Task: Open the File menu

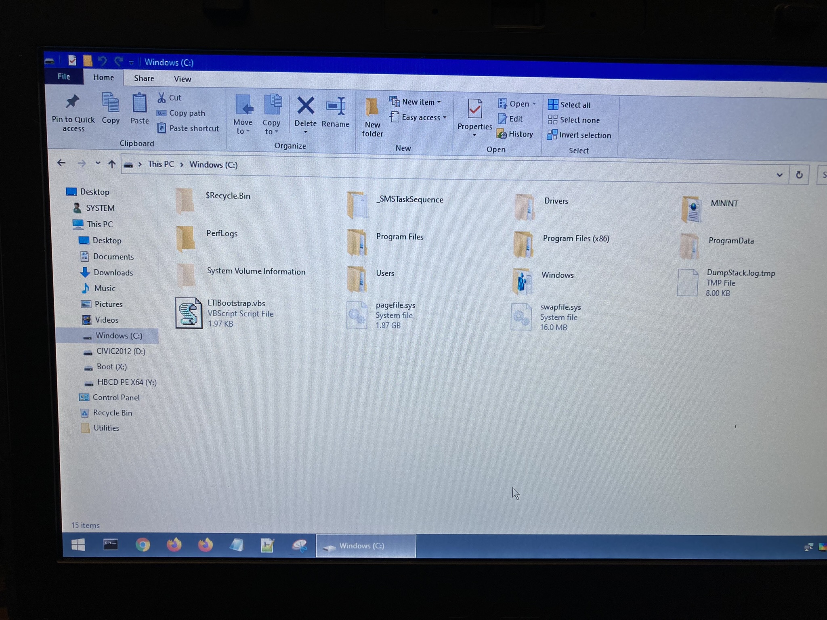Action: tap(64, 77)
